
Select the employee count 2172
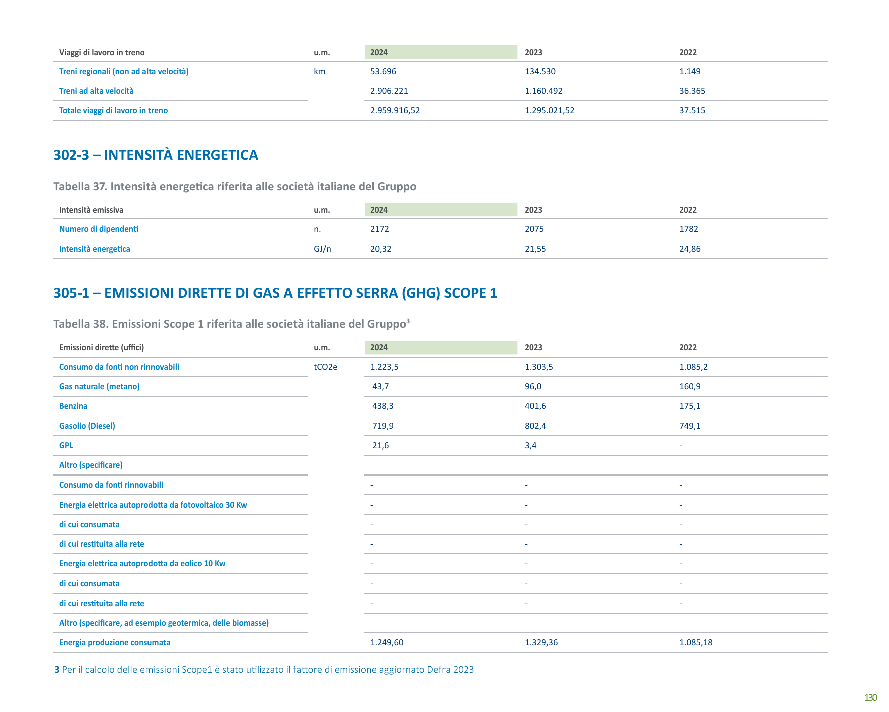point(380,229)
